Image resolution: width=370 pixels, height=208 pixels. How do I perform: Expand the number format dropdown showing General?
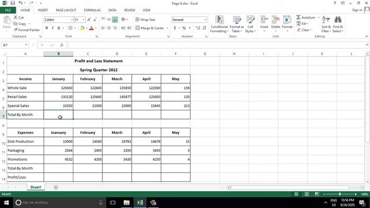coord(205,20)
